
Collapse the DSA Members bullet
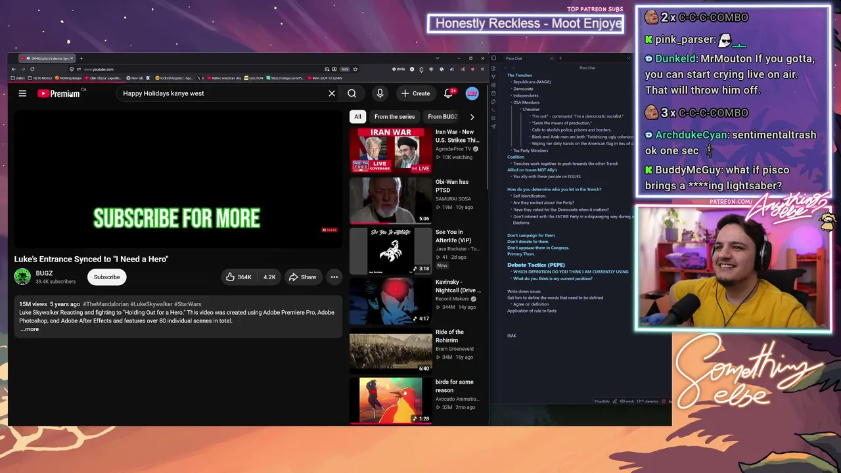click(x=511, y=102)
